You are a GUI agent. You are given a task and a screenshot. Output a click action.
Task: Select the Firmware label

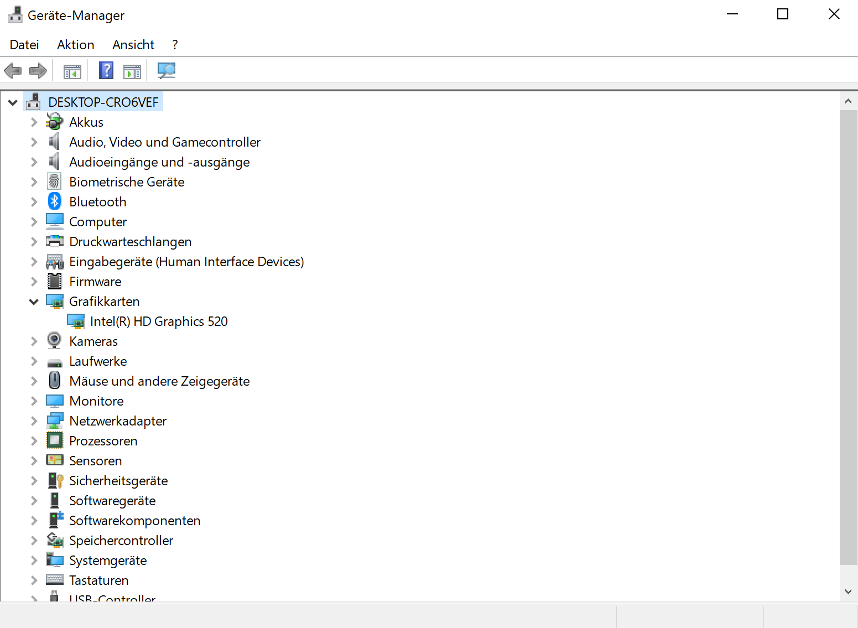tap(95, 282)
